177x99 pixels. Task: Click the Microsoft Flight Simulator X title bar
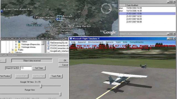[122, 38]
